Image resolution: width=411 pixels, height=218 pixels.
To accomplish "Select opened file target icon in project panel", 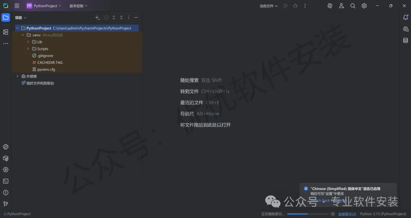I will [x=107, y=18].
